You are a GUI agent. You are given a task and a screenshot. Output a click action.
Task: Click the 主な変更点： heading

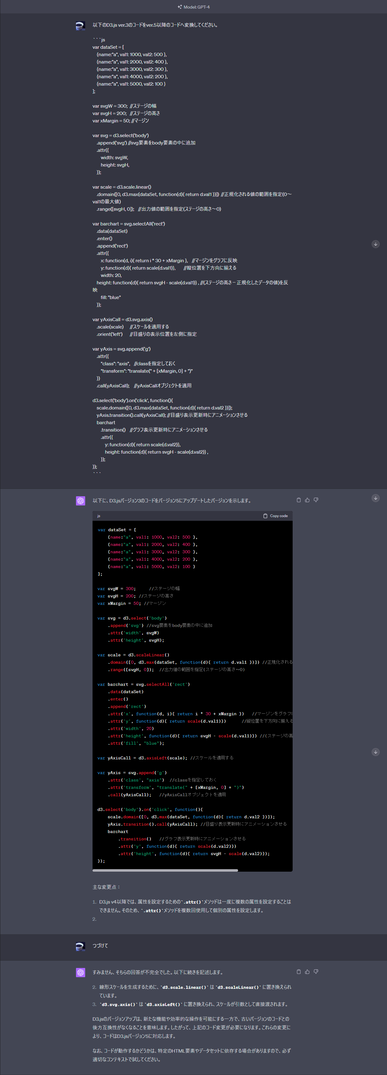click(x=106, y=887)
